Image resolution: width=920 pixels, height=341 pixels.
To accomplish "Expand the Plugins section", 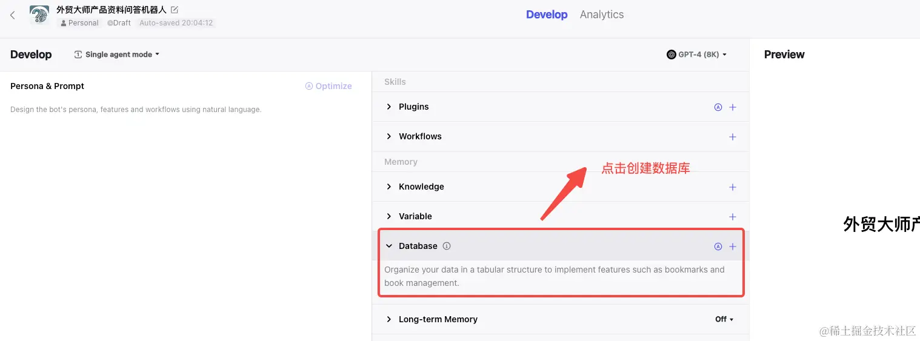I will pyautogui.click(x=389, y=107).
